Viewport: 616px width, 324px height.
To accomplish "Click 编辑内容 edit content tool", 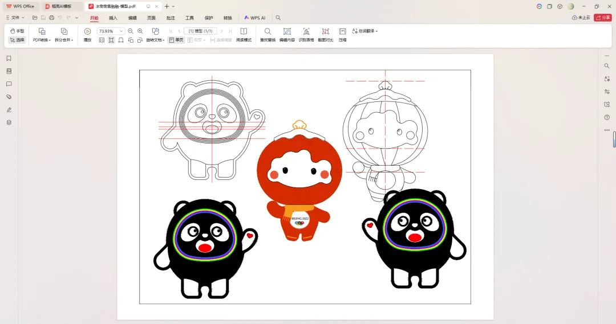I will pos(287,35).
